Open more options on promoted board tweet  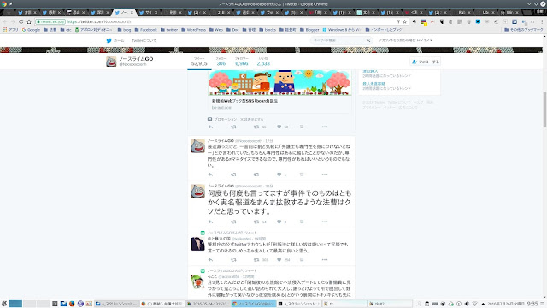(325, 127)
